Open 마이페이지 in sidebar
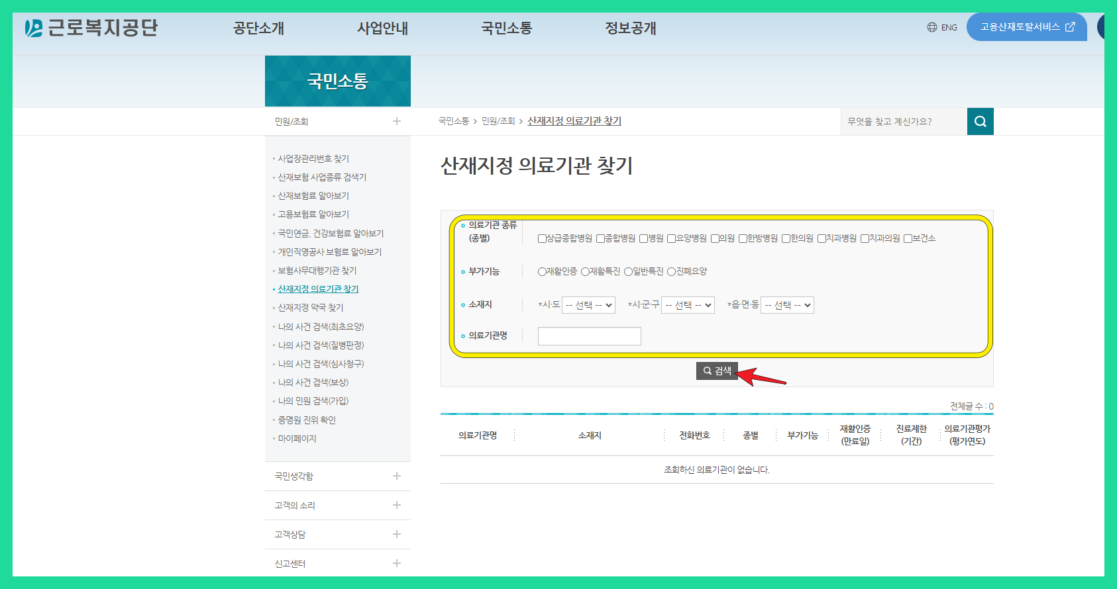This screenshot has width=1117, height=589. 297,439
